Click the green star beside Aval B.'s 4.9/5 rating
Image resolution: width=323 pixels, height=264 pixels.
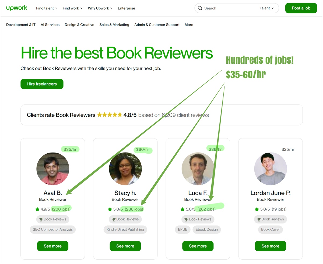tap(37, 209)
